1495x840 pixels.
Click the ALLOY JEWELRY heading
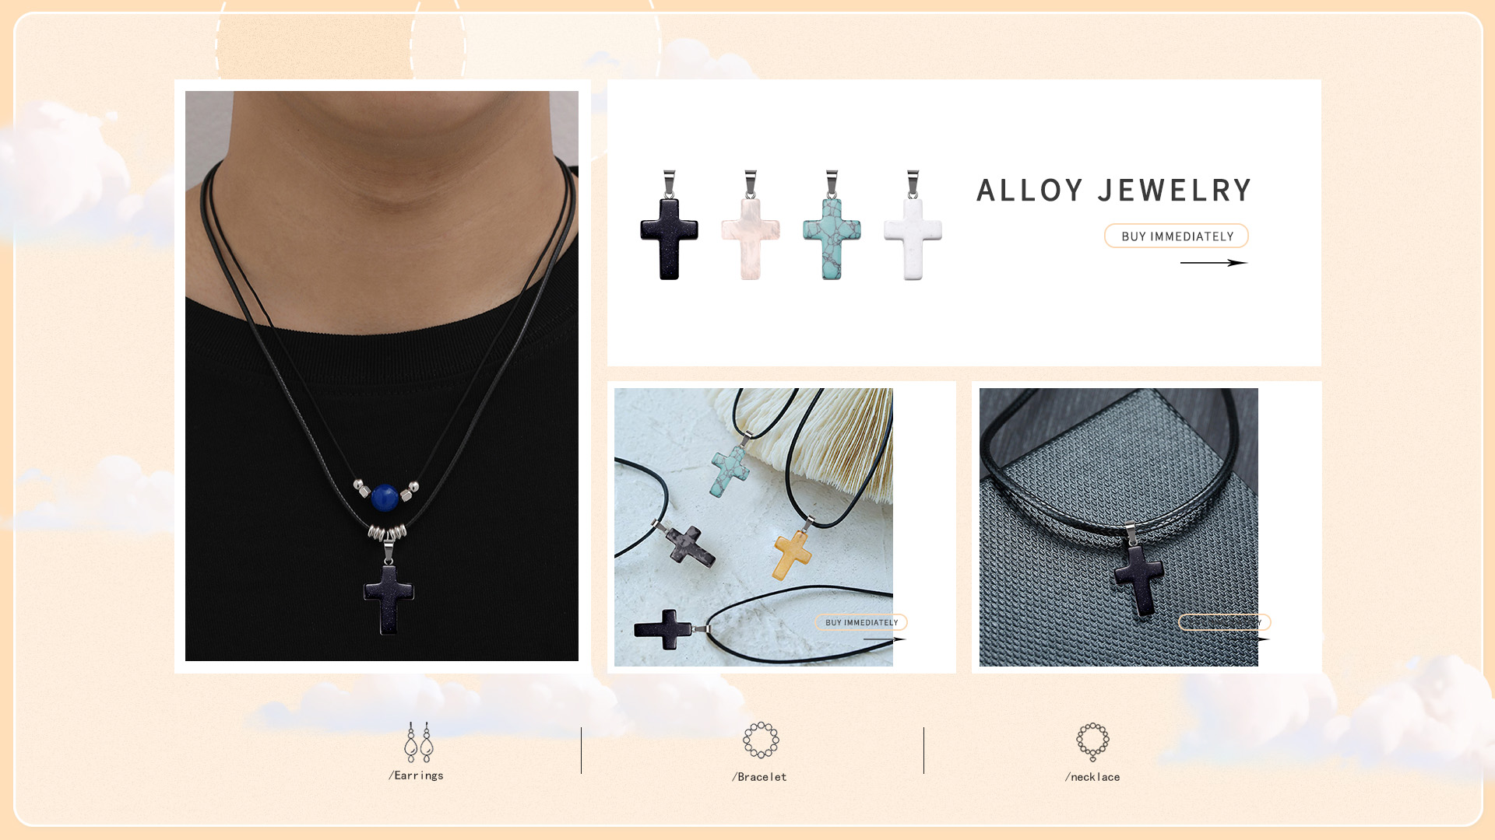click(x=1113, y=191)
